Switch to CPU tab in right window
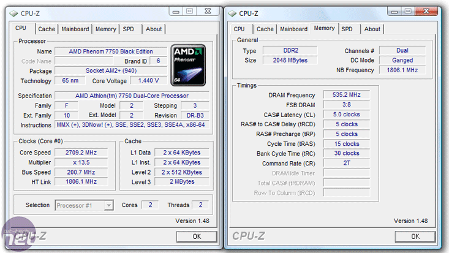449x253 pixels. coord(239,29)
